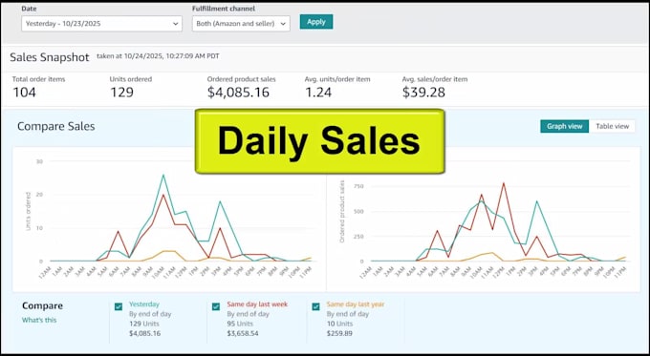The height and width of the screenshot is (356, 650).
Task: Open the What's this link
Action: [x=39, y=320]
